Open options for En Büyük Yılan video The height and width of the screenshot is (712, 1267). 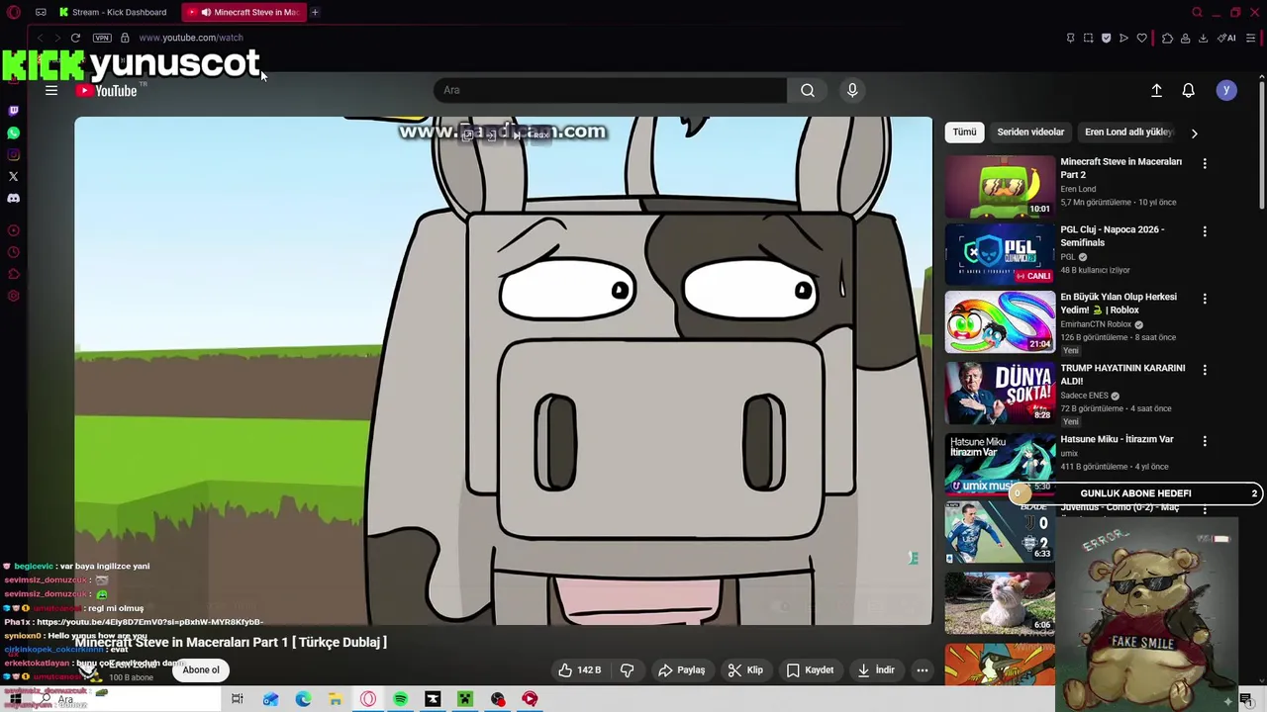coord(1205,299)
